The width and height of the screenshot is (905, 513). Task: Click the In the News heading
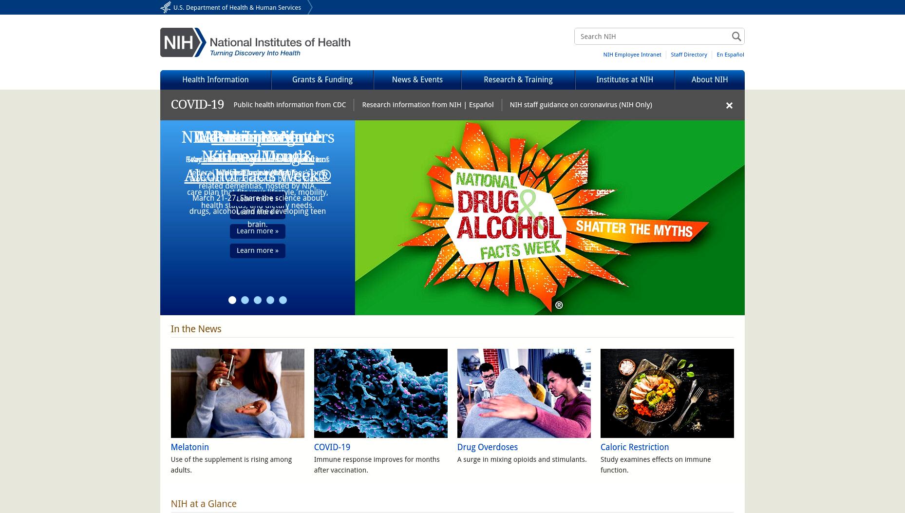[196, 329]
